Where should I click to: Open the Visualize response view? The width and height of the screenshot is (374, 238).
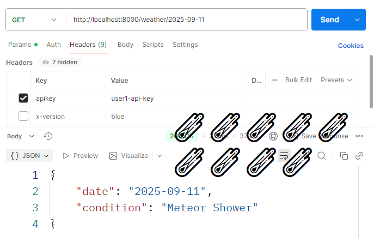(129, 156)
